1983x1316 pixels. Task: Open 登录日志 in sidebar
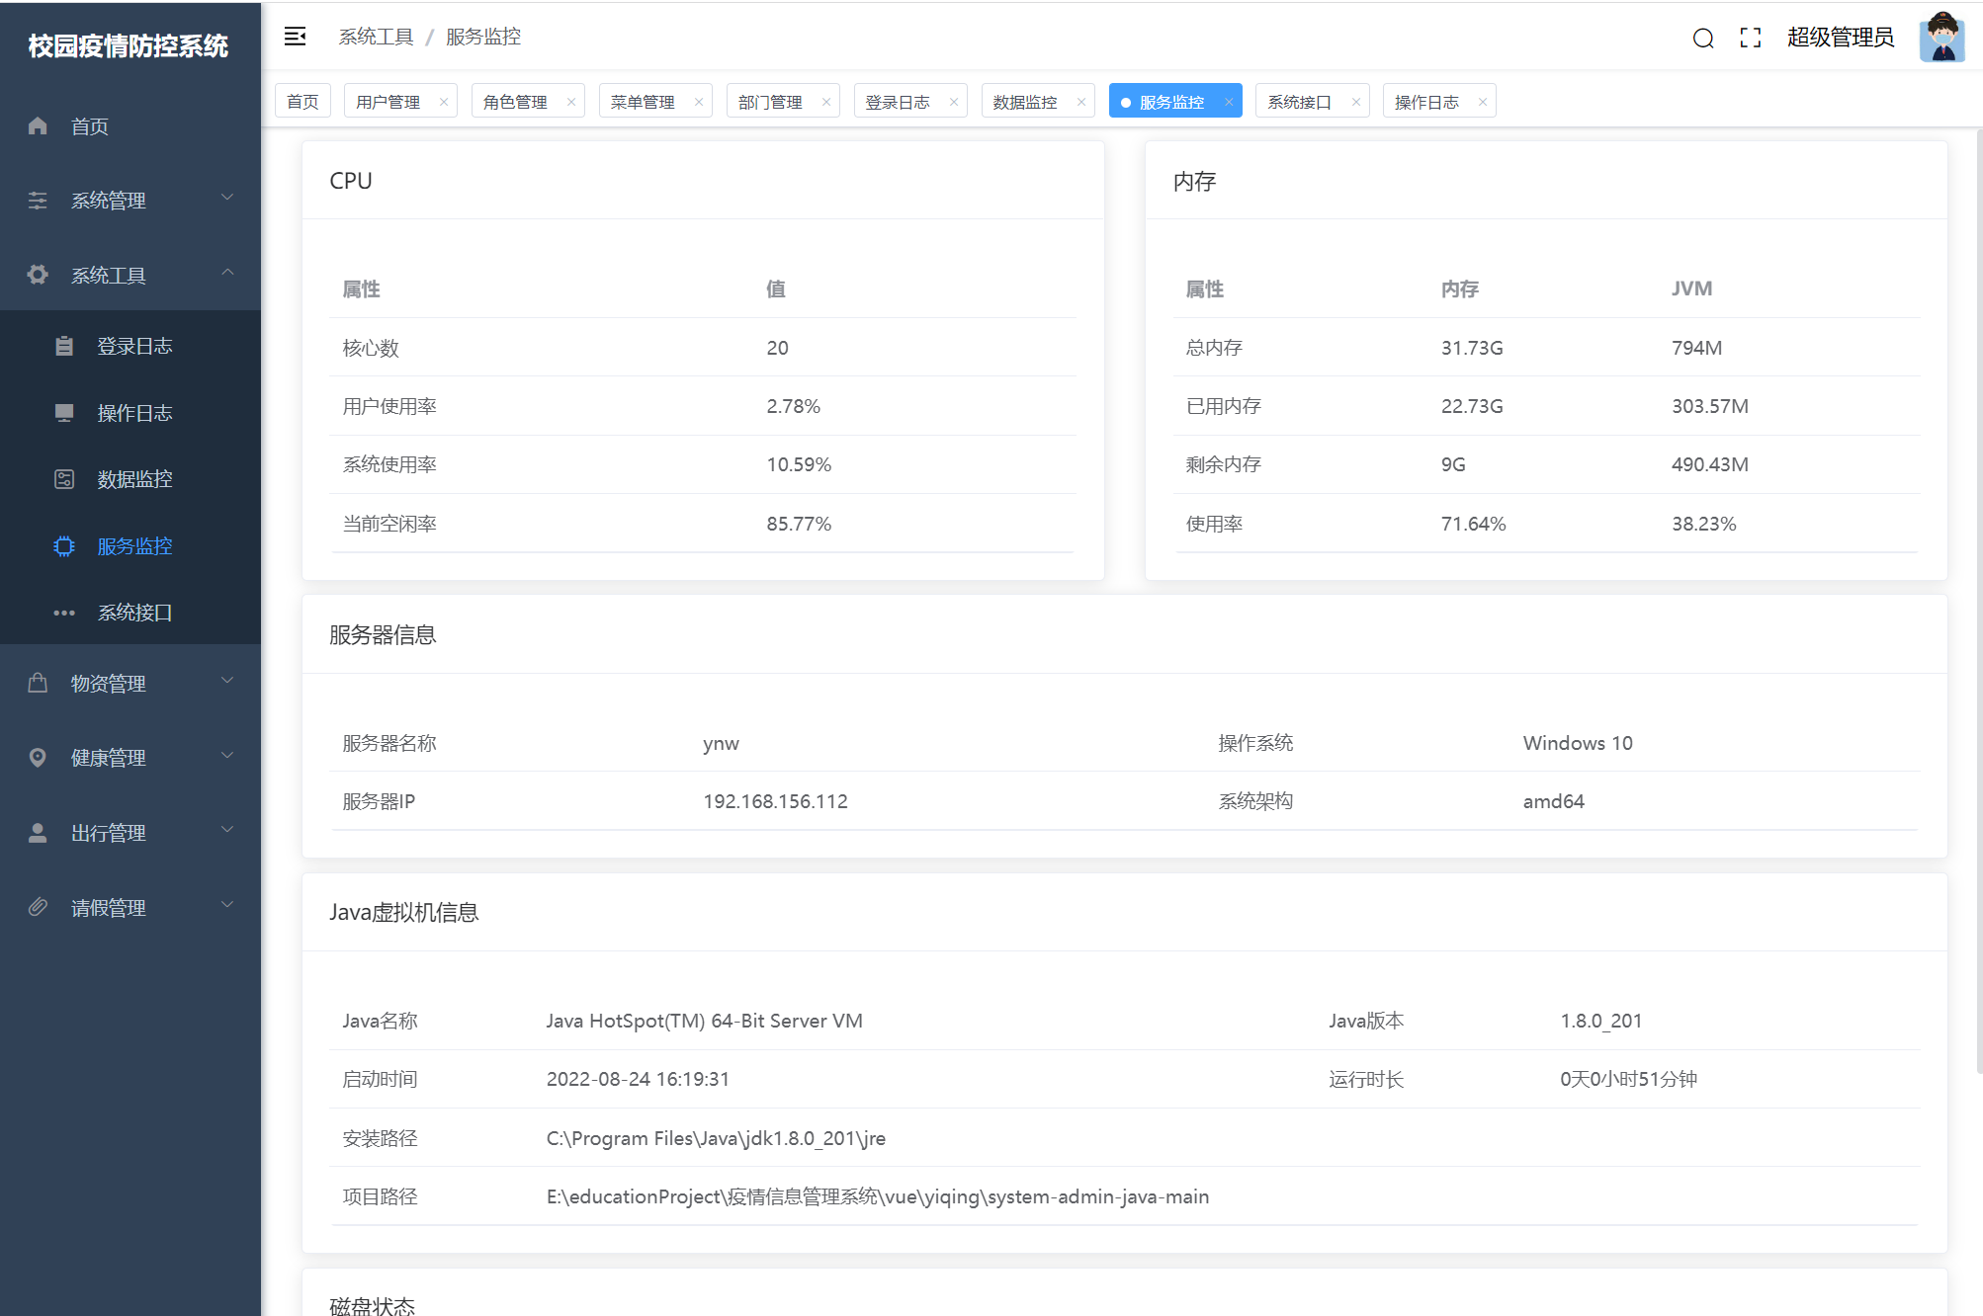(x=134, y=346)
